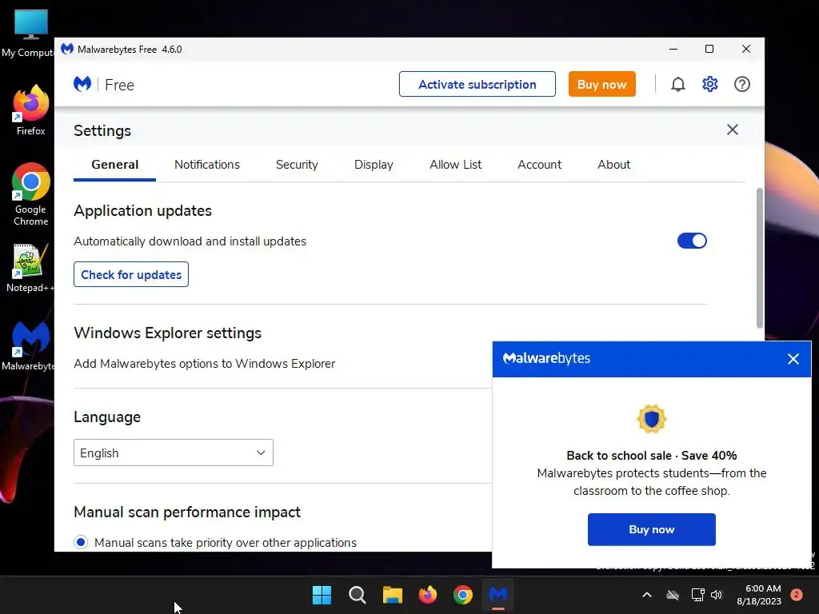
Task: Click the 'Windows Explorer settings' heading
Action: (168, 333)
